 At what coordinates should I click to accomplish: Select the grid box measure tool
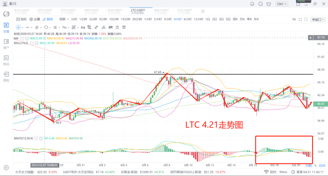[x=73, y=27]
